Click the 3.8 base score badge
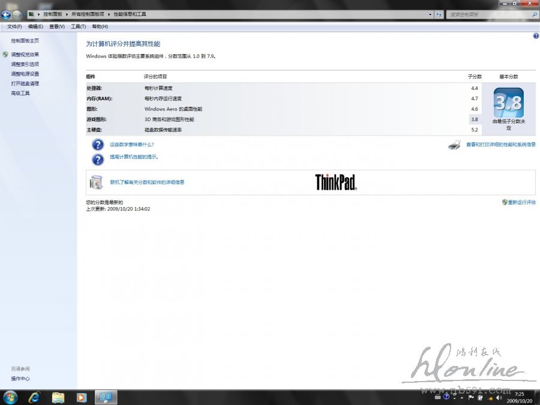The image size is (540, 405). tap(509, 103)
